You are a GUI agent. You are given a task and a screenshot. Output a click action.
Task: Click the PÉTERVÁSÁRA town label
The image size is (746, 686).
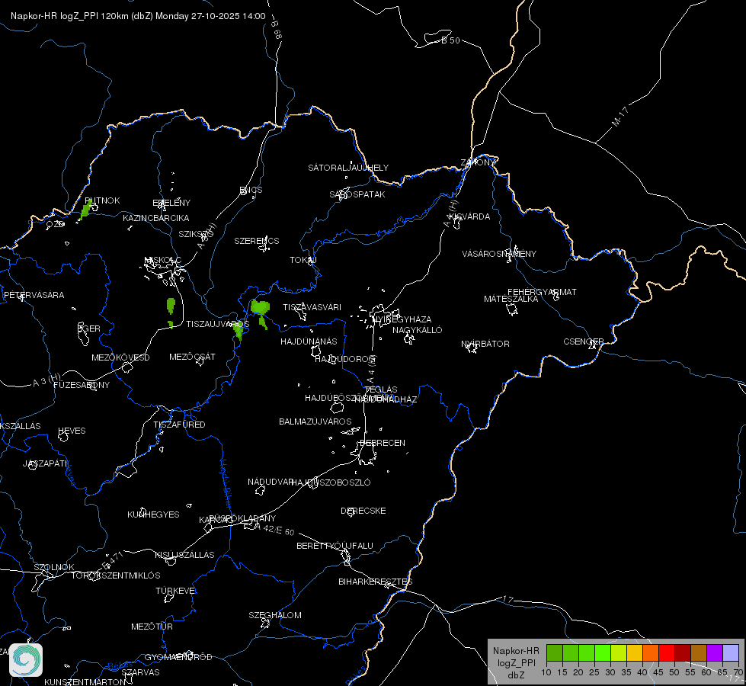(x=34, y=295)
